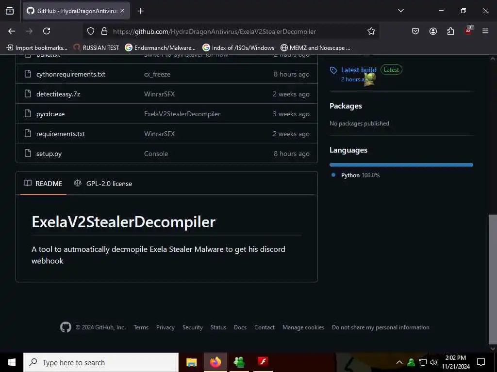Open the Packages section heading
Screen dimensions: 497x372
346,106
